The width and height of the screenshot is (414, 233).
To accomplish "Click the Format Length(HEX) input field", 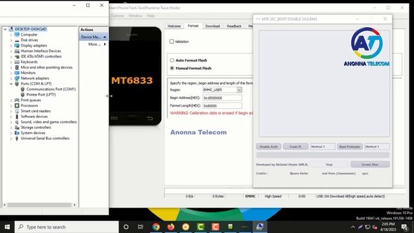I will [x=223, y=105].
